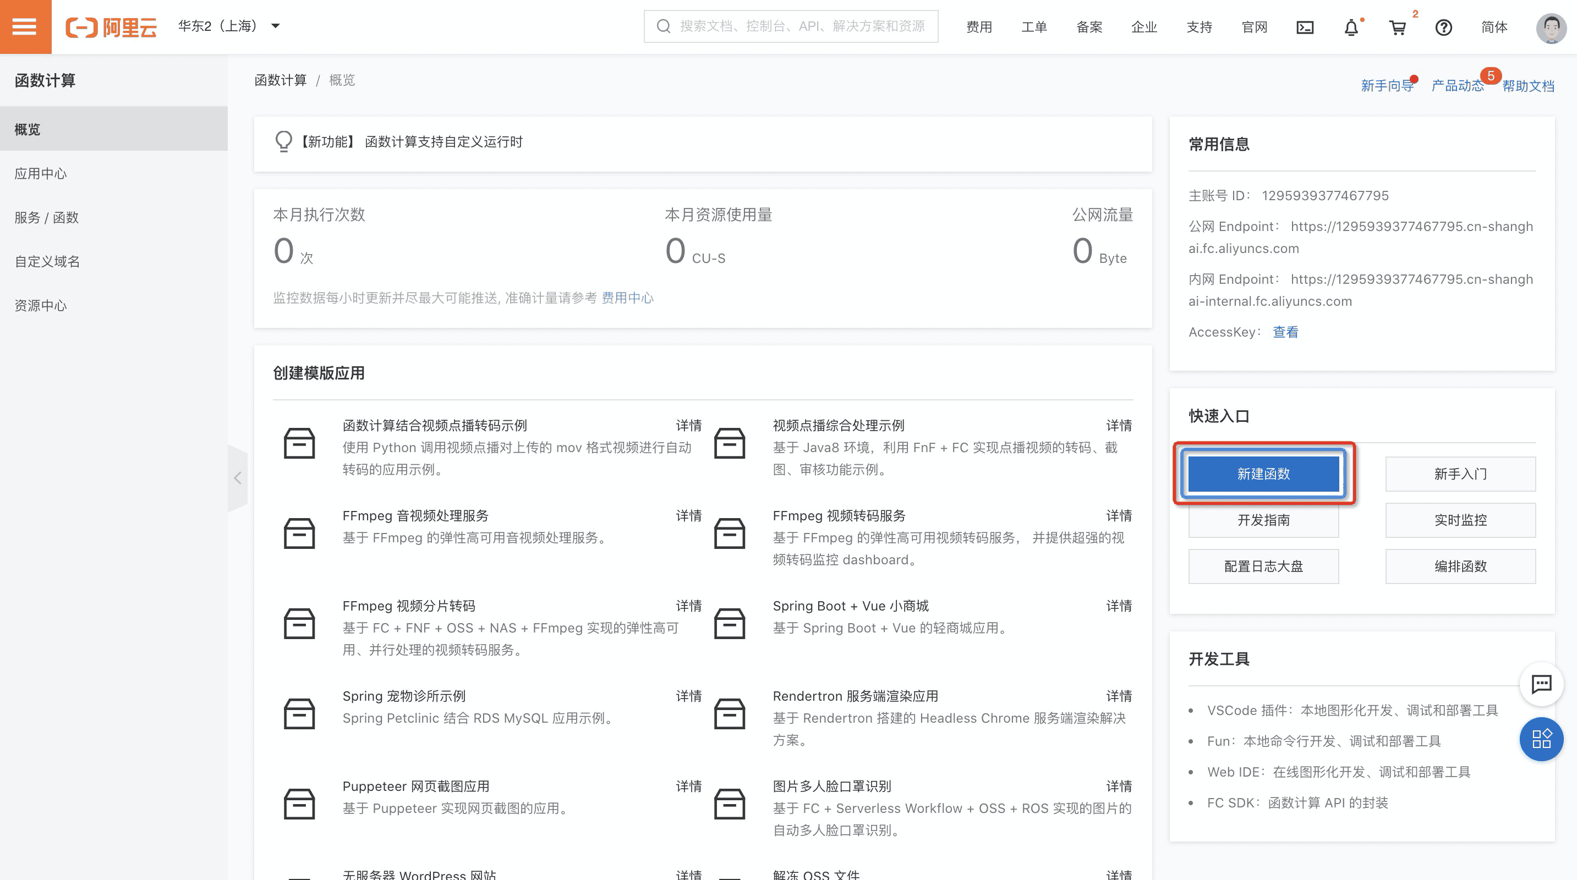Switch language using 简体 selector
The height and width of the screenshot is (880, 1577).
1494,27
